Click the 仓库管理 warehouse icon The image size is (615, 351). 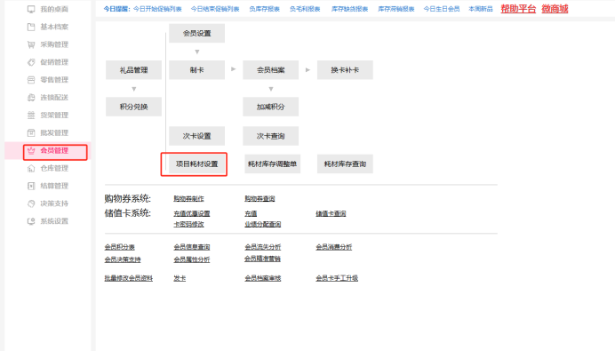(31, 168)
